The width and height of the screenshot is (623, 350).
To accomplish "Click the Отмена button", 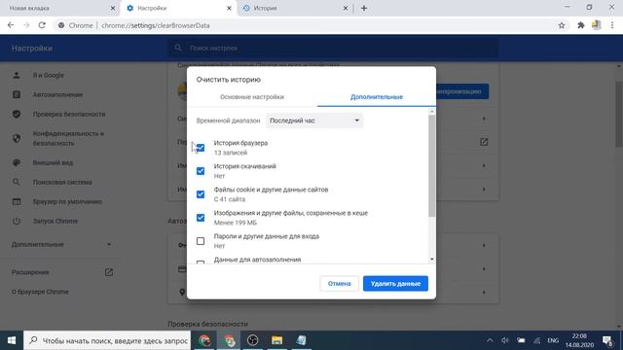I will (340, 284).
